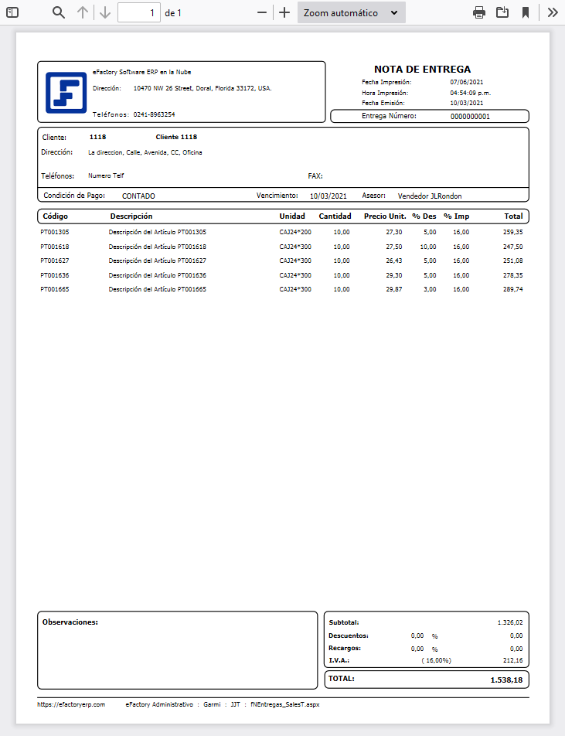Viewport: 565px width, 736px height.
Task: Select item code PT001618
Action: coord(55,247)
